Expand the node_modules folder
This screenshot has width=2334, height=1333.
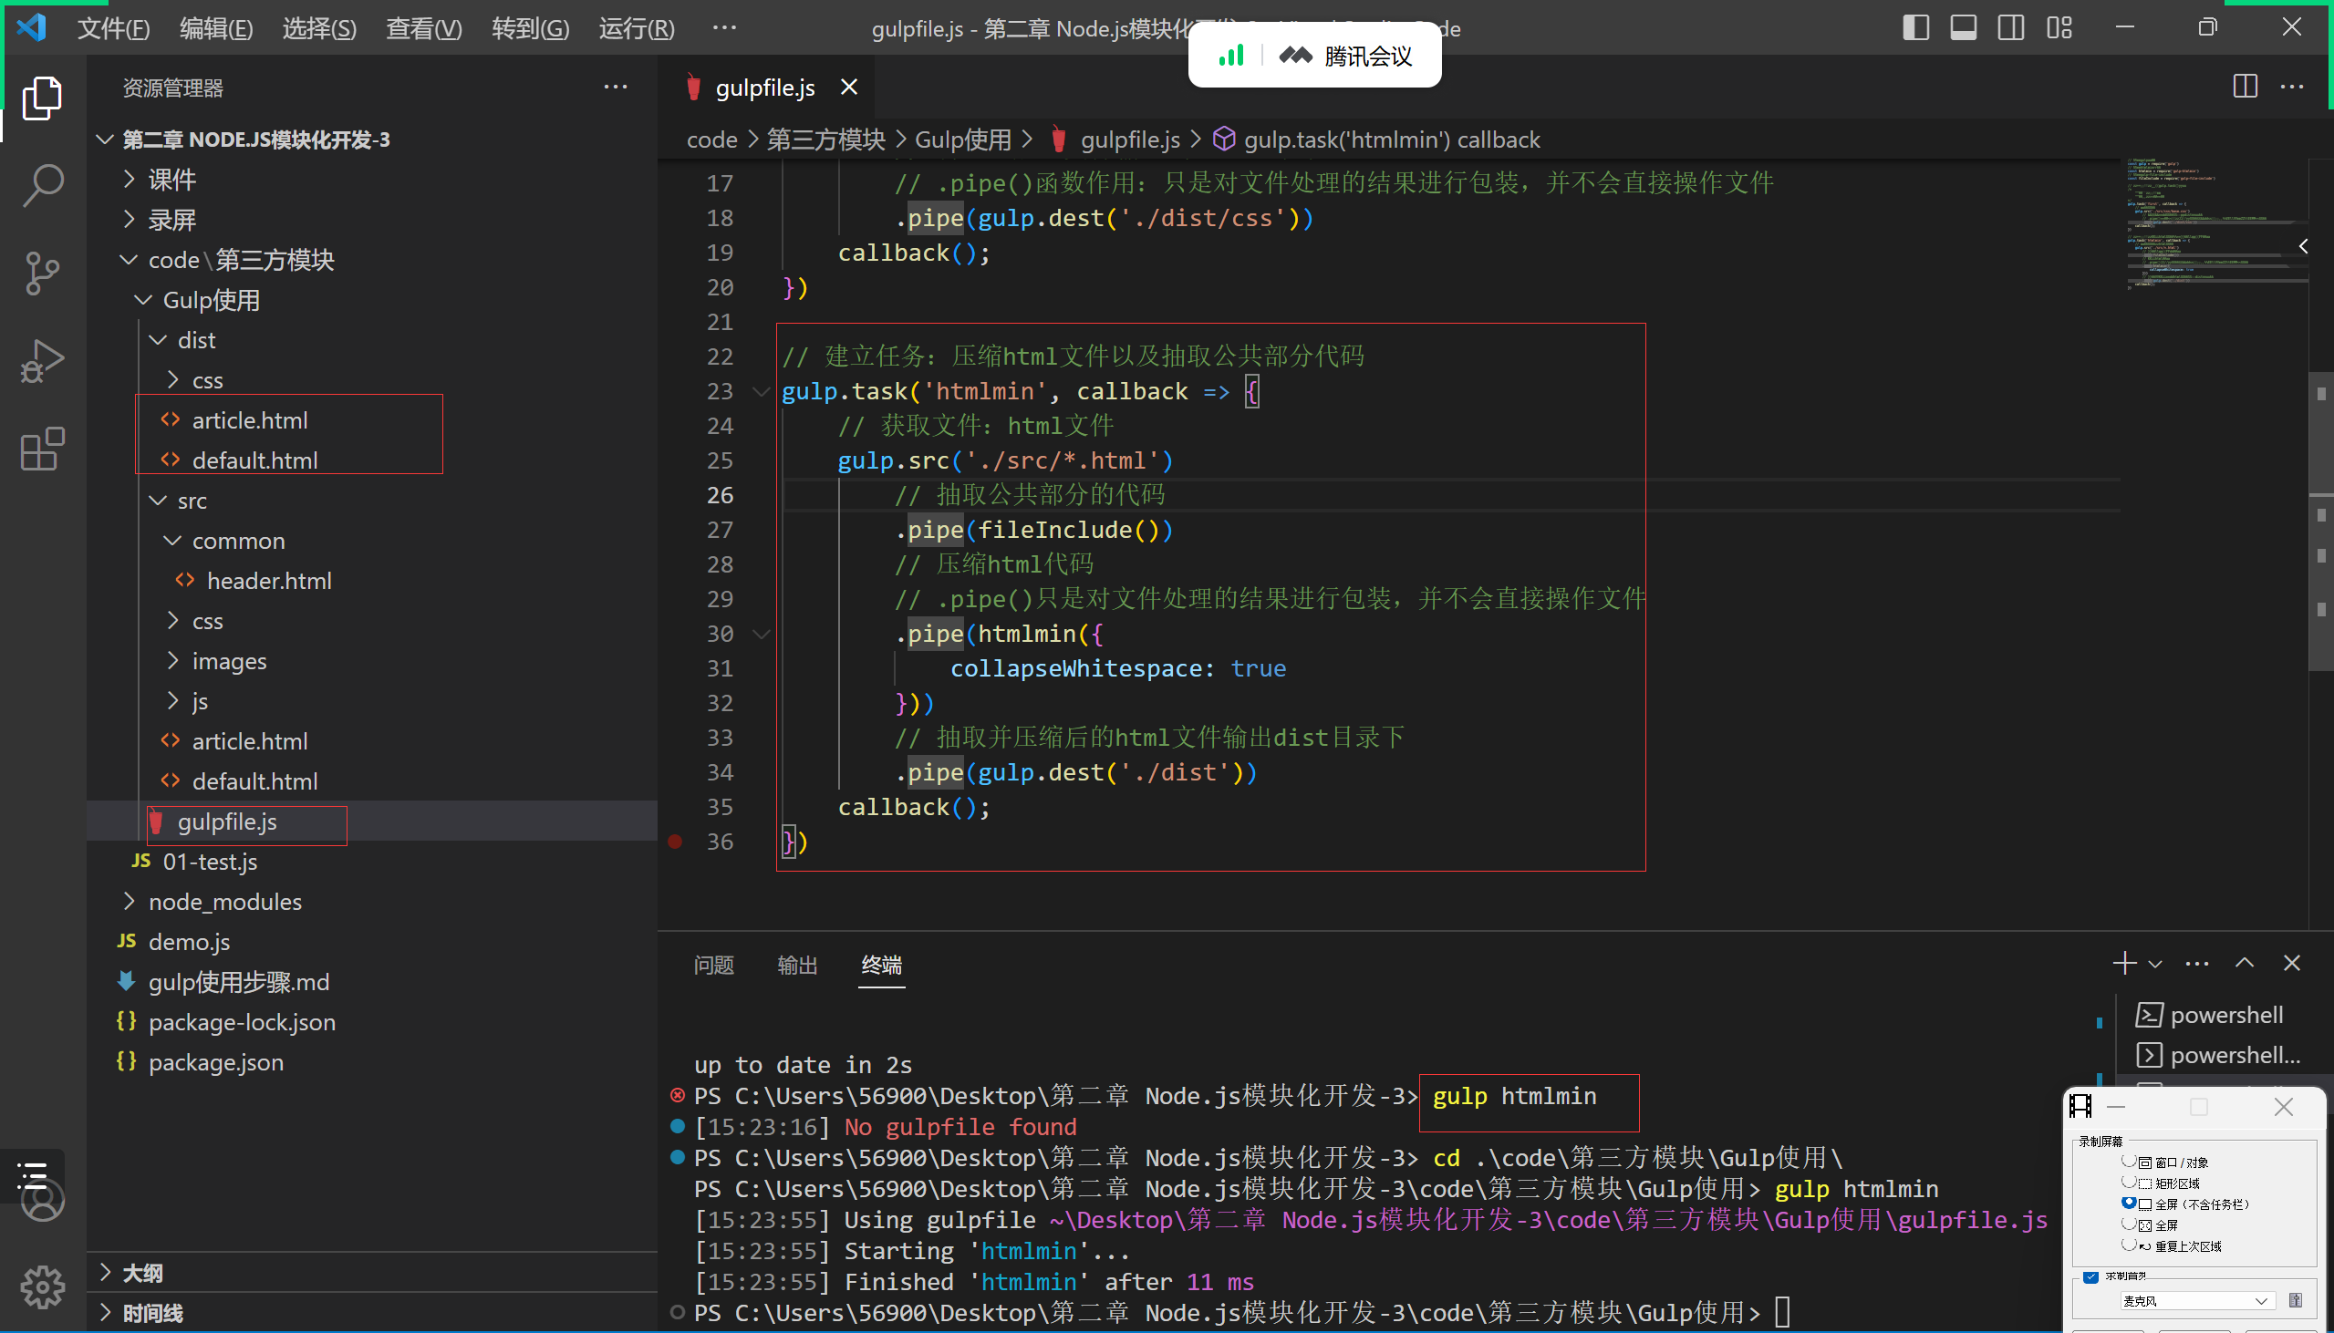click(224, 902)
